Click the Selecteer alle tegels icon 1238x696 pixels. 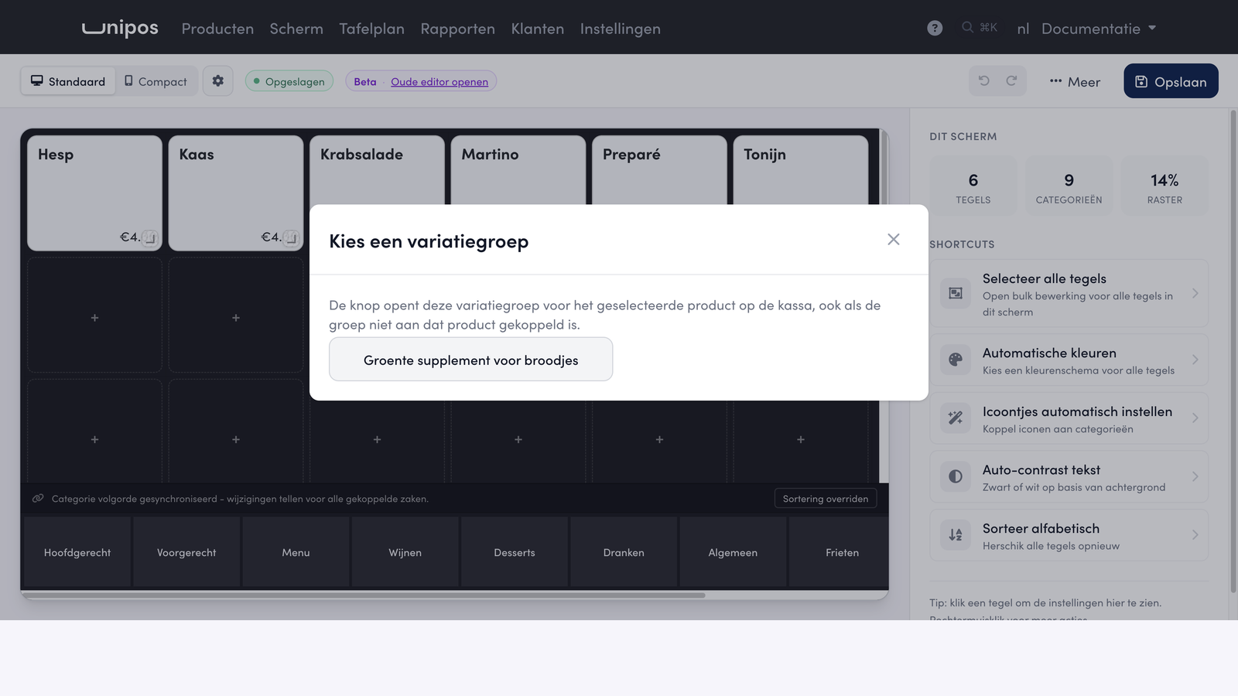[x=956, y=293]
